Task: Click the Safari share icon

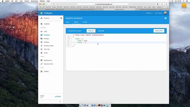Action: 162,4
